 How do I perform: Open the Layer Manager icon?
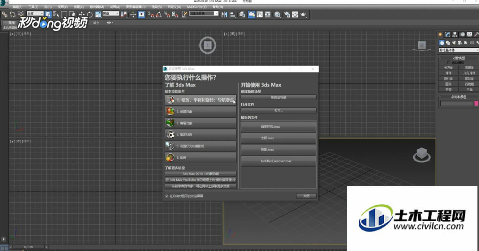pyautogui.click(x=242, y=14)
